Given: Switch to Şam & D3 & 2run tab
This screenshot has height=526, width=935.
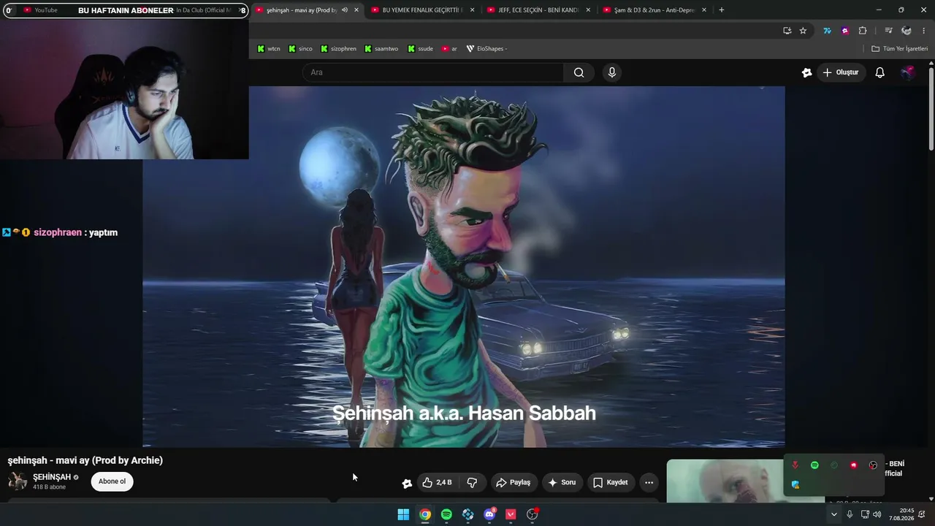Looking at the screenshot, I should (x=654, y=10).
